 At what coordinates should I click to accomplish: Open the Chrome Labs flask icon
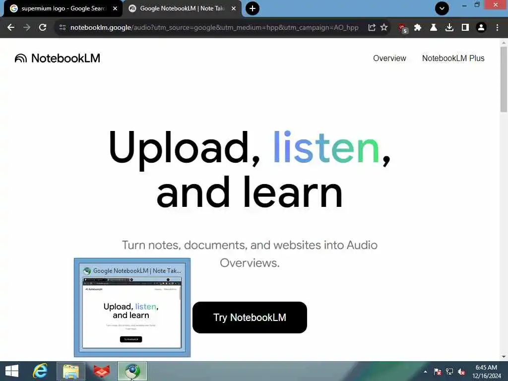[434, 28]
